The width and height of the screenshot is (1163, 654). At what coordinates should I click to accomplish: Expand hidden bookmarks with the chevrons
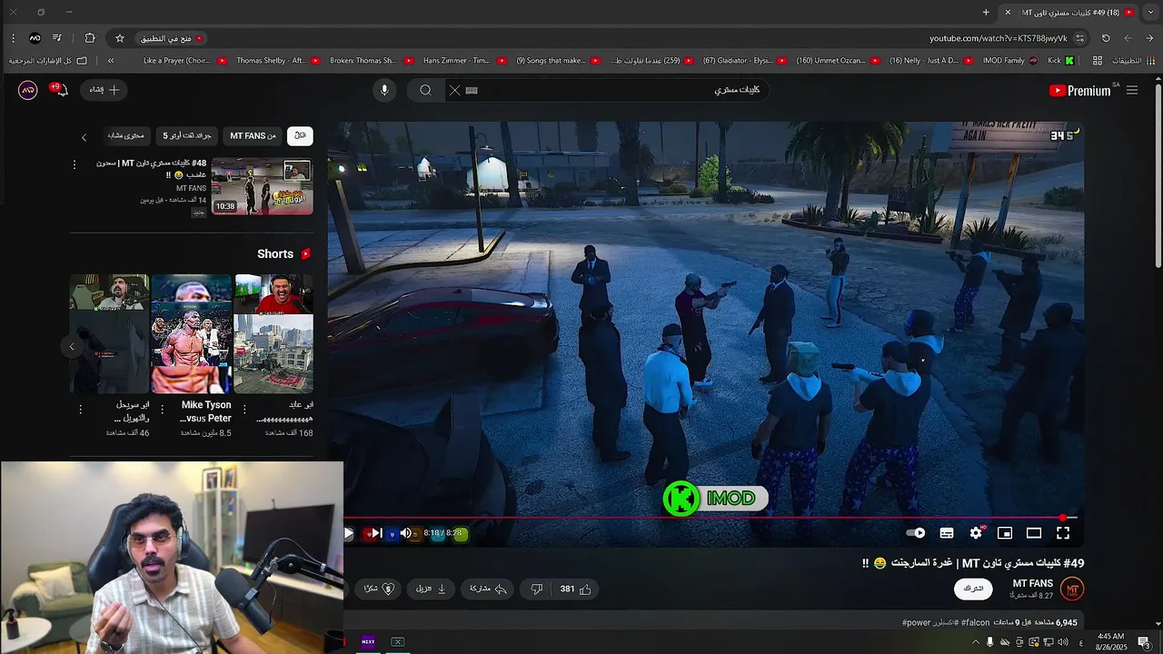111,60
